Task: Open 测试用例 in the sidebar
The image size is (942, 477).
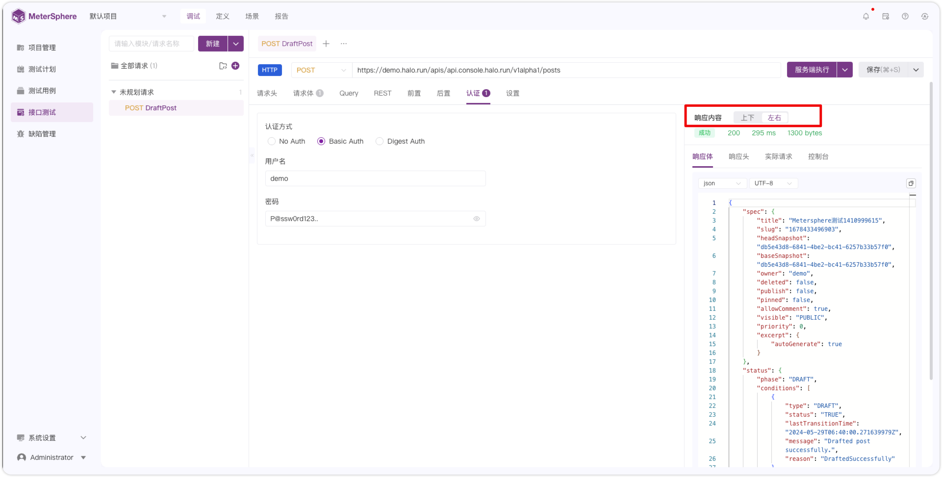Action: coord(52,91)
